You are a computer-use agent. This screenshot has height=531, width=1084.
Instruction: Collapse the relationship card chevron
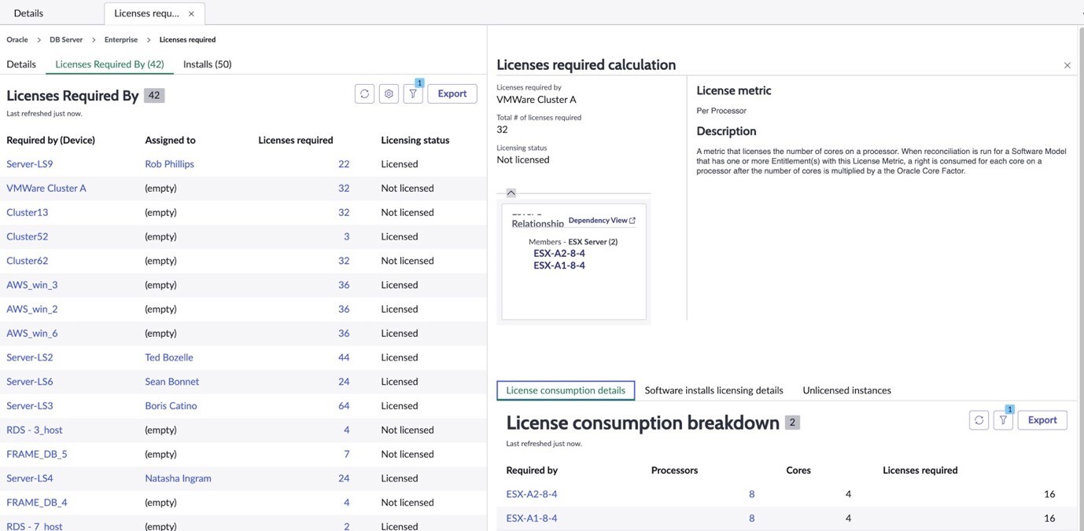point(511,192)
